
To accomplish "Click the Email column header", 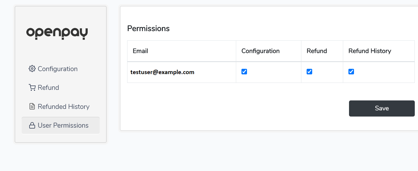I will coord(140,51).
